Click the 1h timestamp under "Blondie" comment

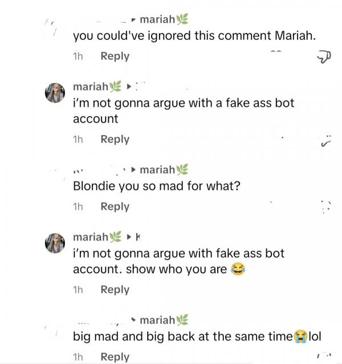click(x=78, y=206)
